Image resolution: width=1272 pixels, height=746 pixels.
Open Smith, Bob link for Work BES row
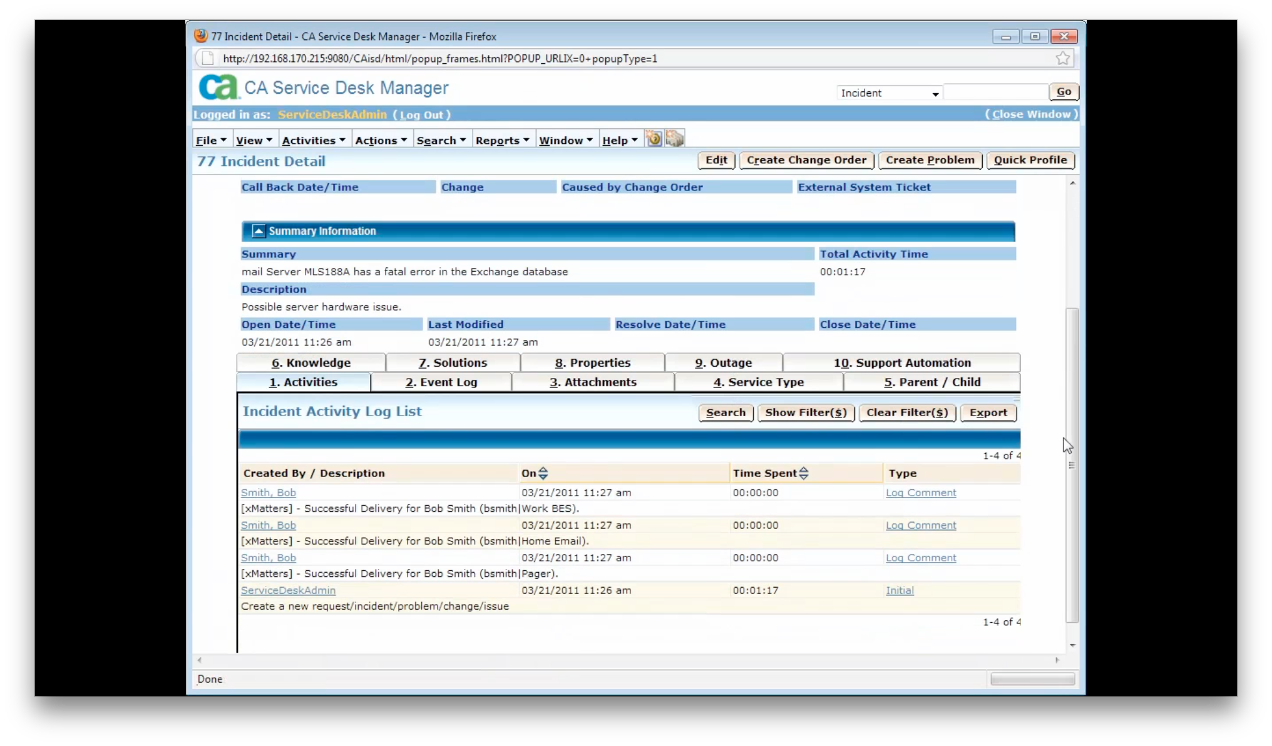pos(269,493)
